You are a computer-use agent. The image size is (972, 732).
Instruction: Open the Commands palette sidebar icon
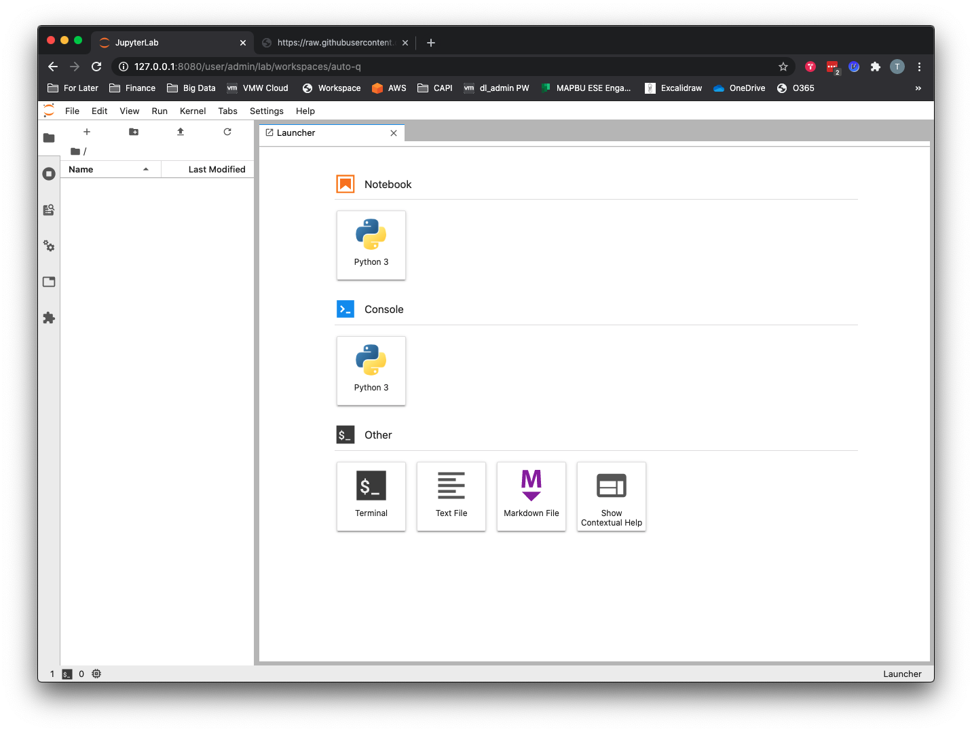click(49, 210)
